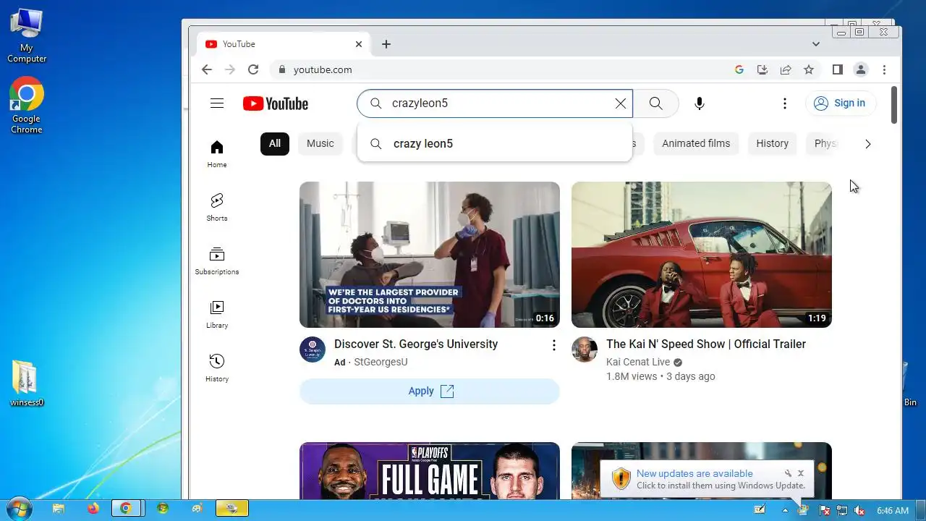Screen dimensions: 926x521
Task: Click 'The Kai N' Speed Show' title
Action: (x=706, y=344)
